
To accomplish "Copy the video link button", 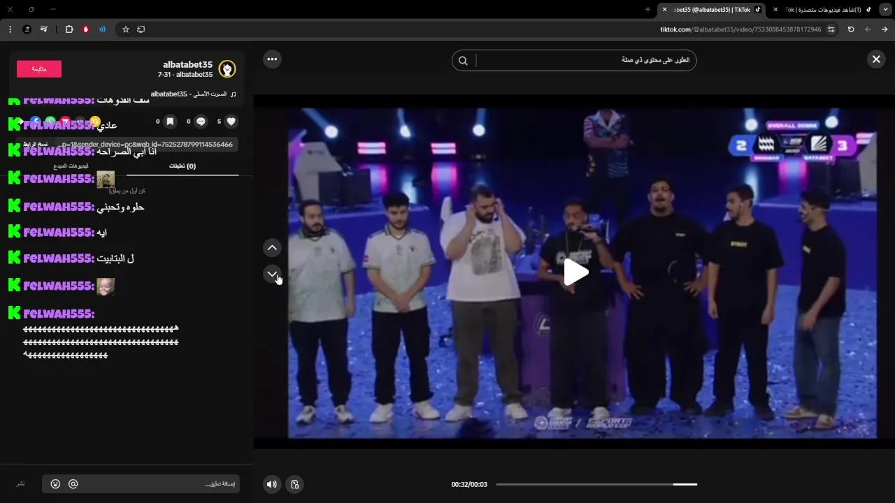I will [x=35, y=144].
